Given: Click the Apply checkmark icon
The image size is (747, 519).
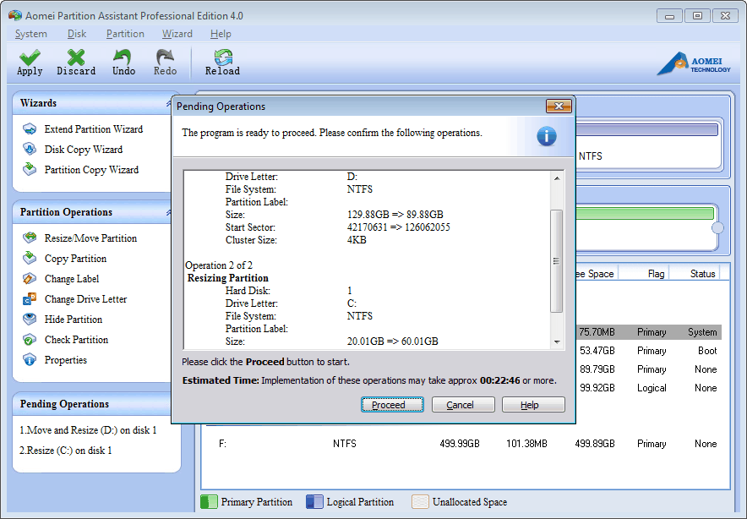Looking at the screenshot, I should (x=30, y=57).
